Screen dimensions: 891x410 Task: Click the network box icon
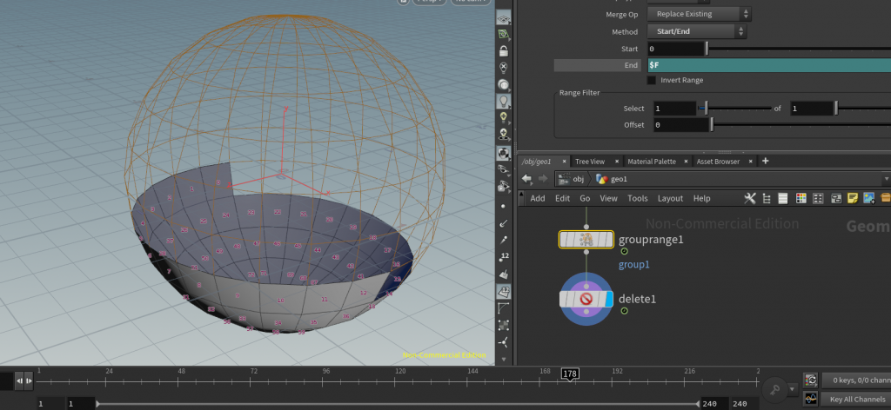836,198
